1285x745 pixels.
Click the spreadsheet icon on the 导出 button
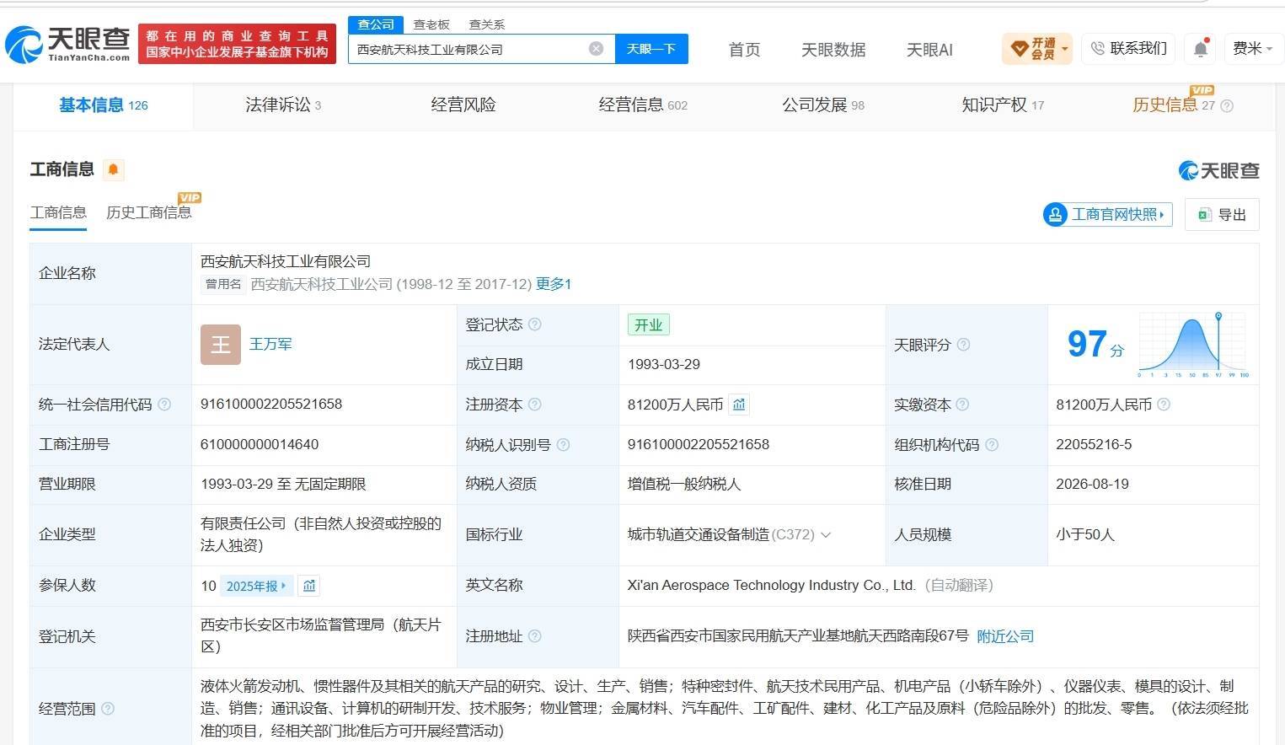pos(1205,215)
